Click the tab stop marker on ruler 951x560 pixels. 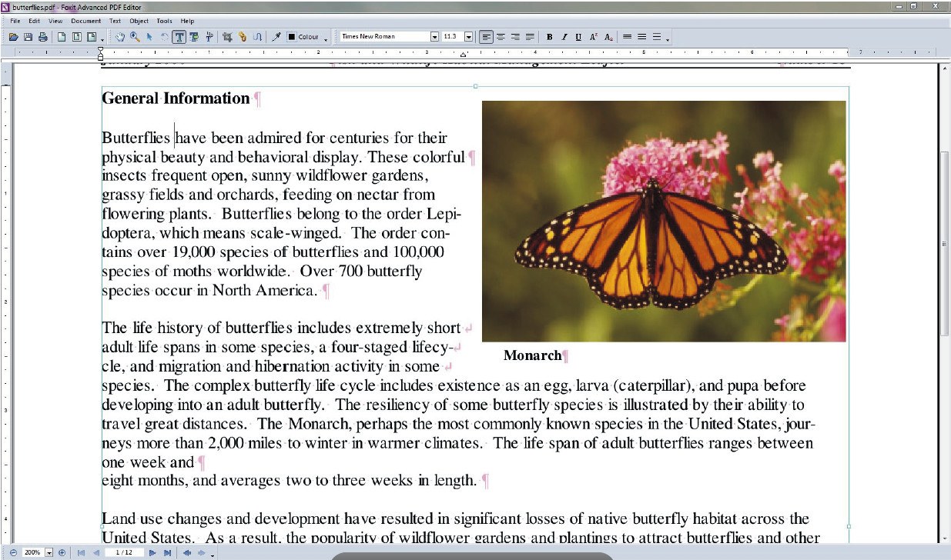point(463,55)
